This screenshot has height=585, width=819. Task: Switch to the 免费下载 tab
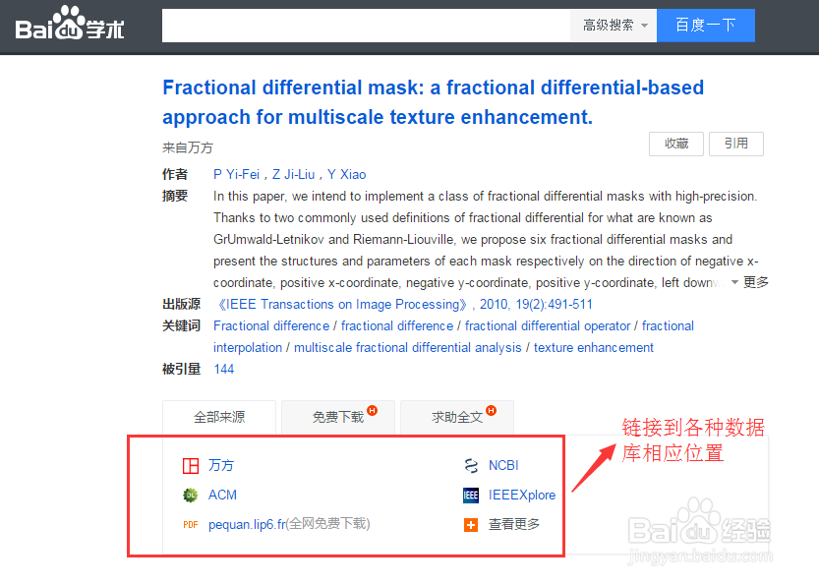334,417
